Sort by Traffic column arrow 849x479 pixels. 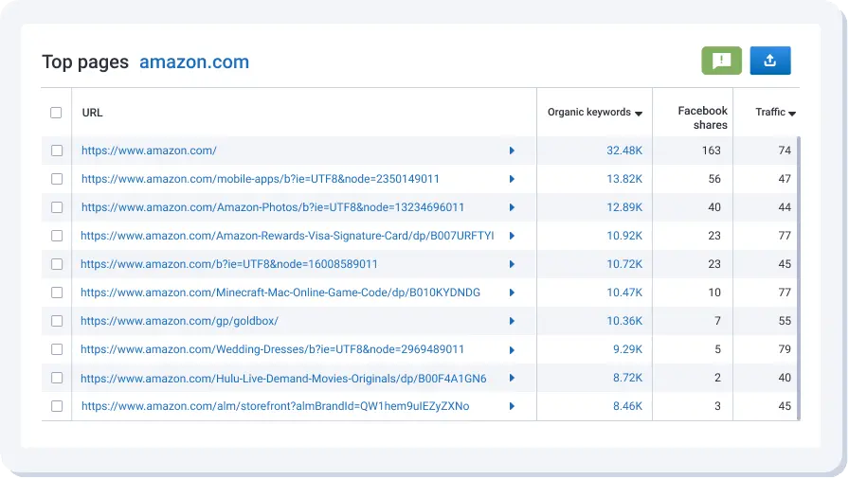792,114
